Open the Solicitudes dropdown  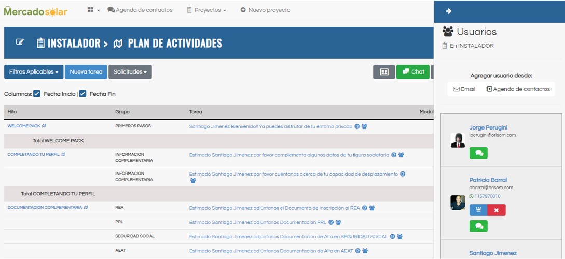tap(130, 72)
